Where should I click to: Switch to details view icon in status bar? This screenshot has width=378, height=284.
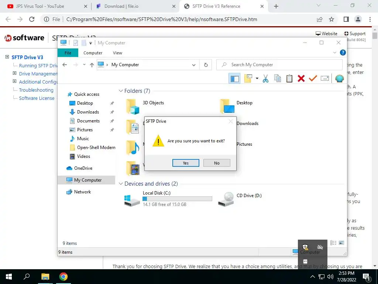(333, 243)
